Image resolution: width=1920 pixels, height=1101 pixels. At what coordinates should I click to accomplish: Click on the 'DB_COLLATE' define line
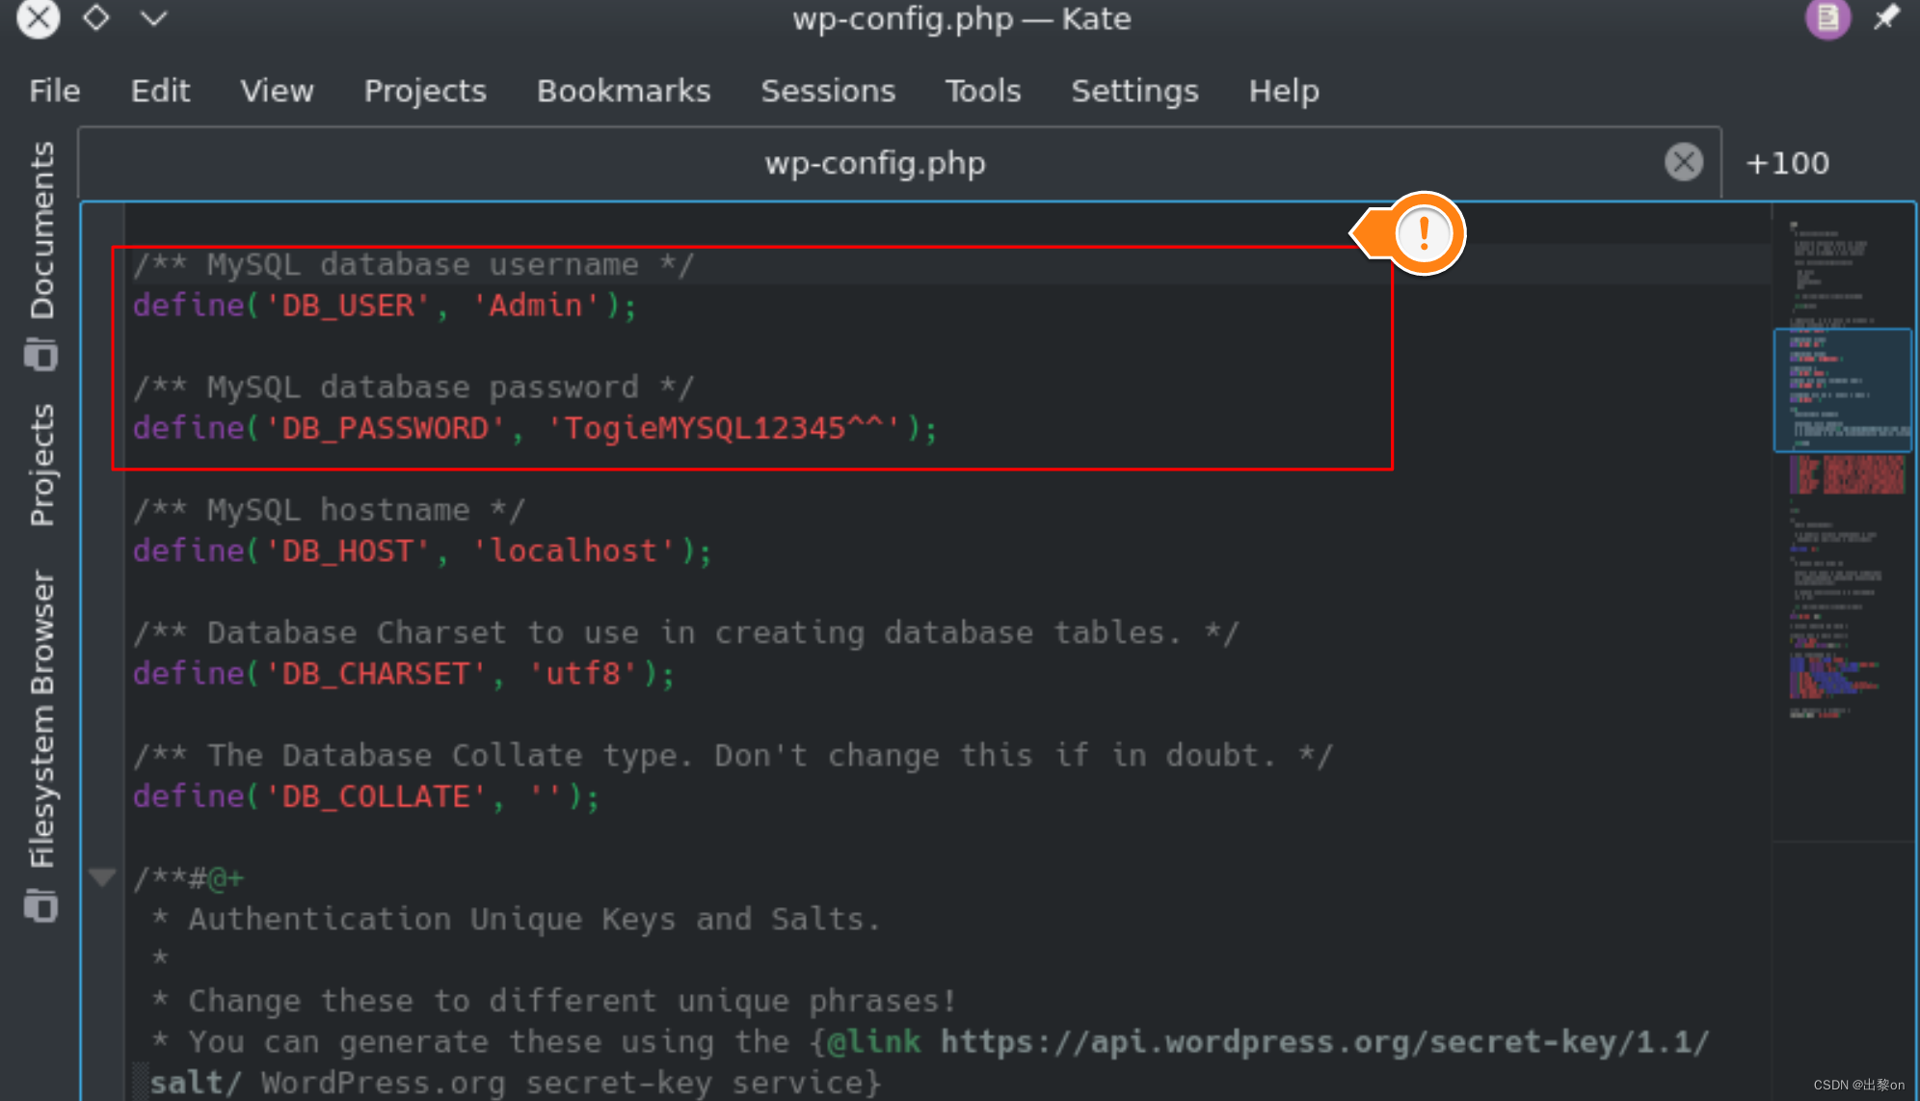coord(366,796)
